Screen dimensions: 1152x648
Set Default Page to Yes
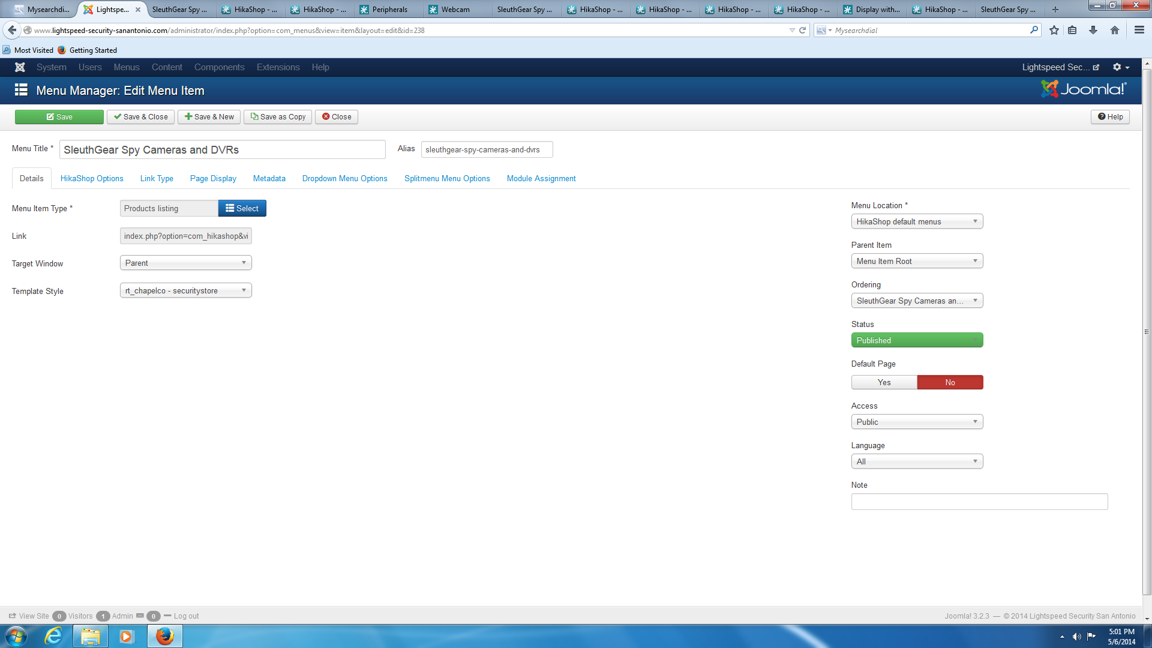click(x=884, y=382)
